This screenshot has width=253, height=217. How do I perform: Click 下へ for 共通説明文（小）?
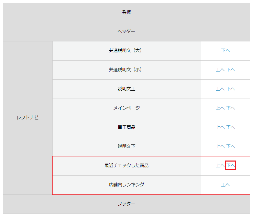231,70
